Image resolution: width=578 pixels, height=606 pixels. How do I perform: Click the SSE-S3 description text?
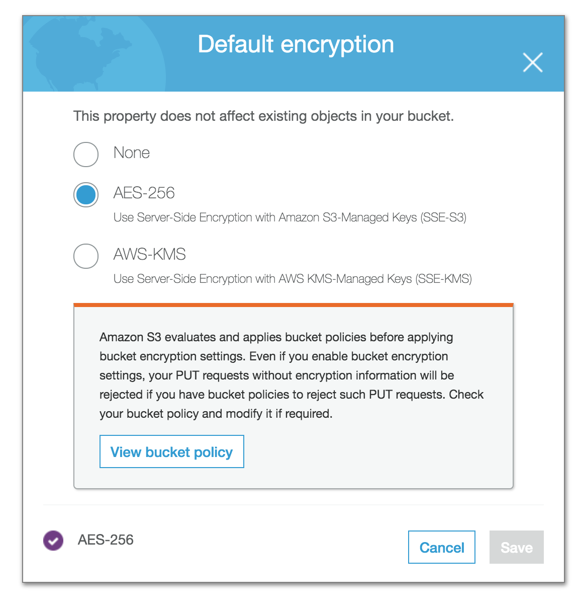[291, 217]
